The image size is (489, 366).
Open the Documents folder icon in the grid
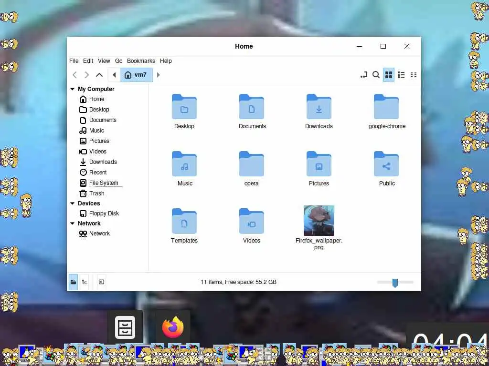click(251, 107)
